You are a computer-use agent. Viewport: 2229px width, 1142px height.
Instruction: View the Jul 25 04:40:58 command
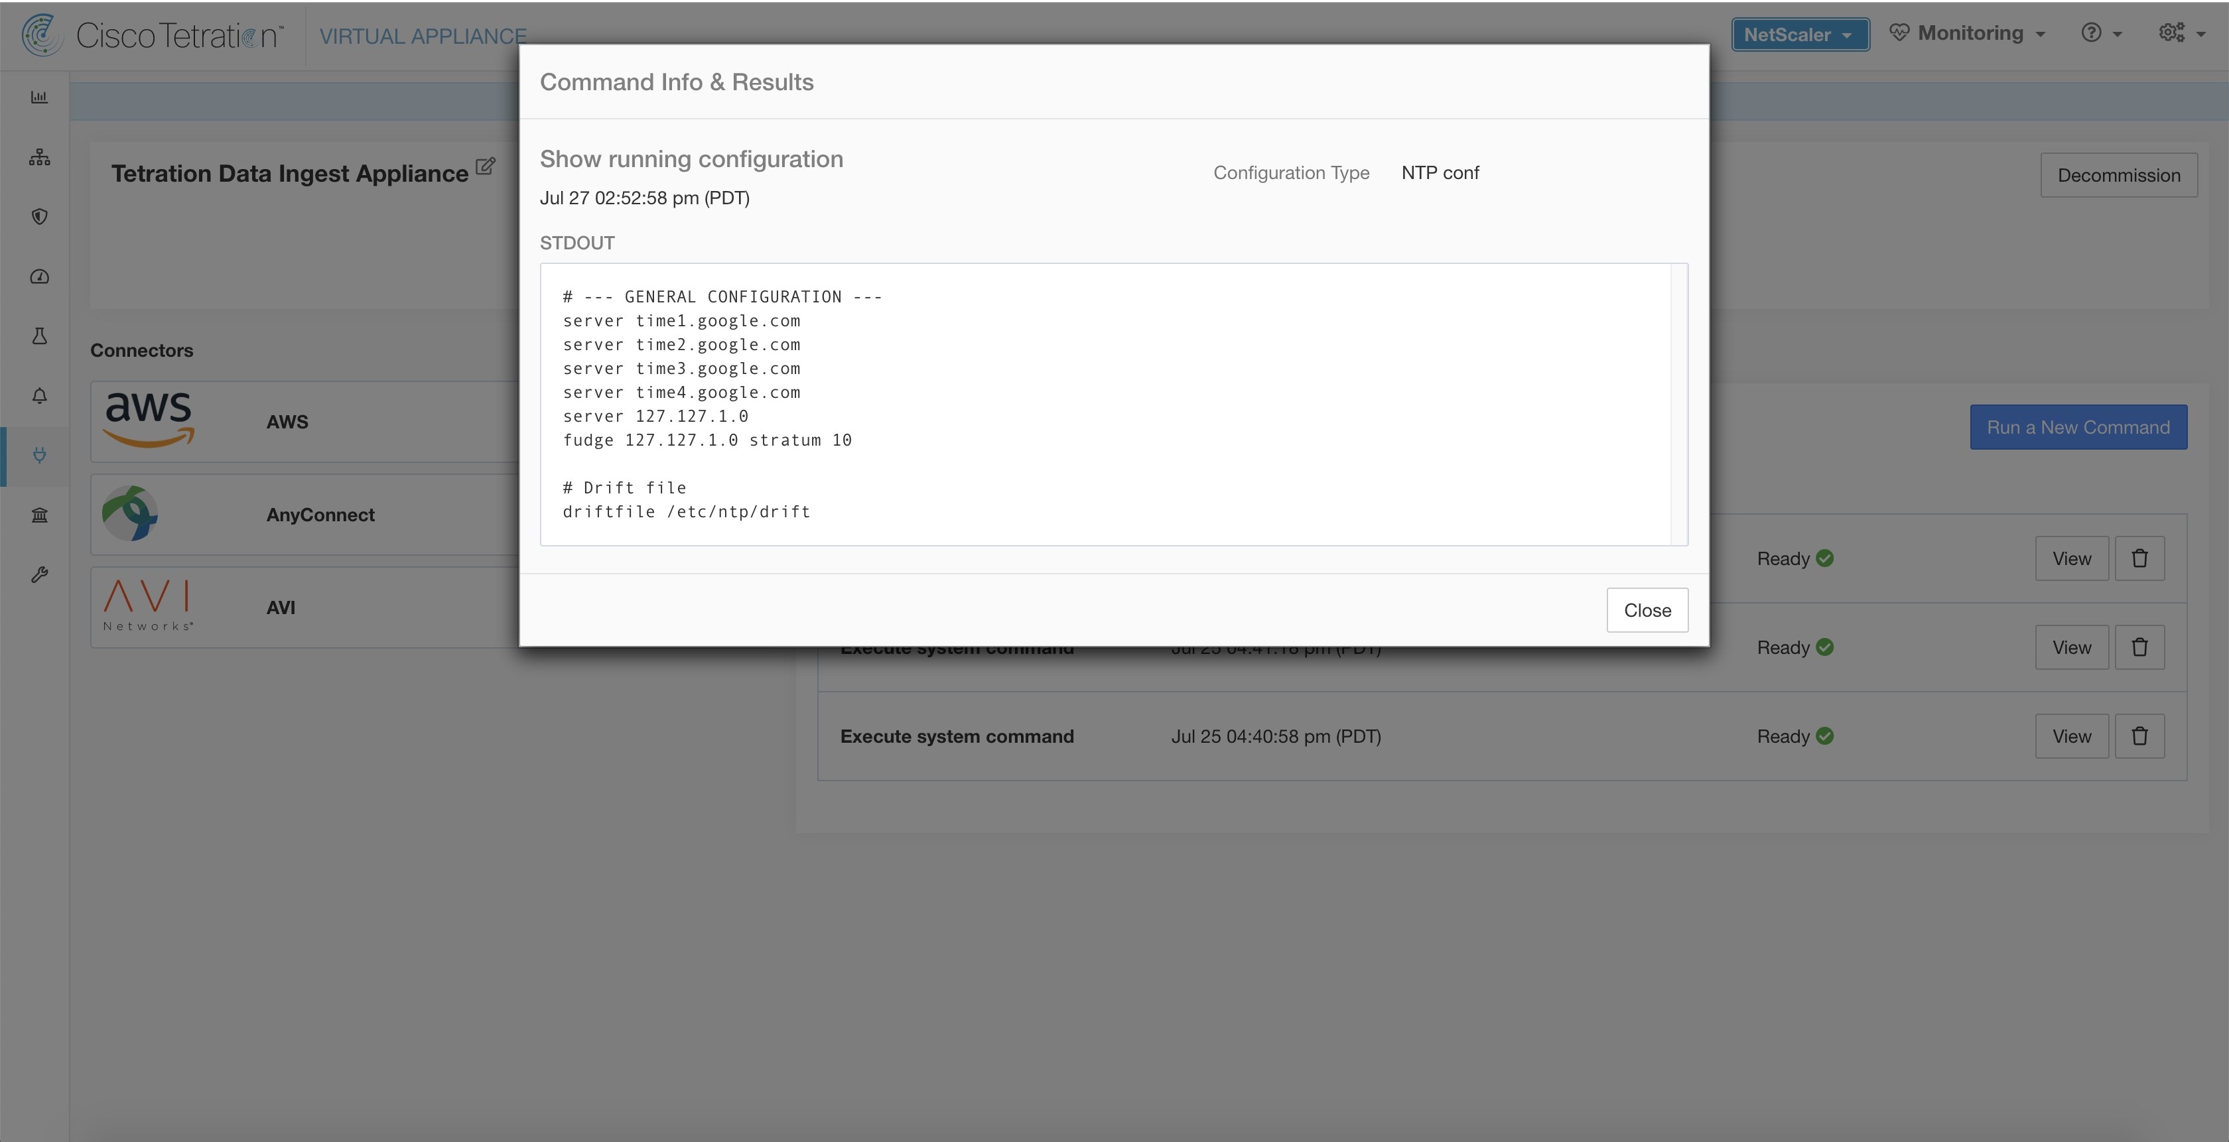(x=2070, y=736)
